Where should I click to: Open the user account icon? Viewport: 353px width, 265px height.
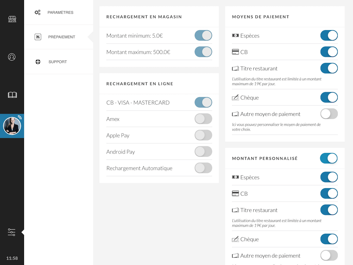[12, 57]
